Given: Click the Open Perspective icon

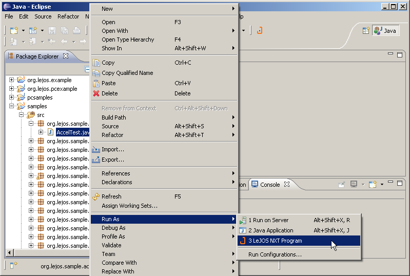Looking at the screenshot, I should pos(366,31).
